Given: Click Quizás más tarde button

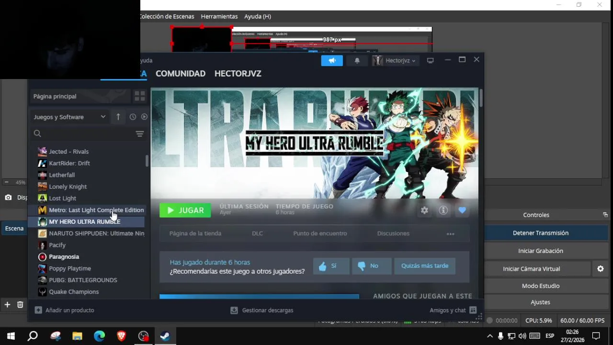Looking at the screenshot, I should point(425,266).
